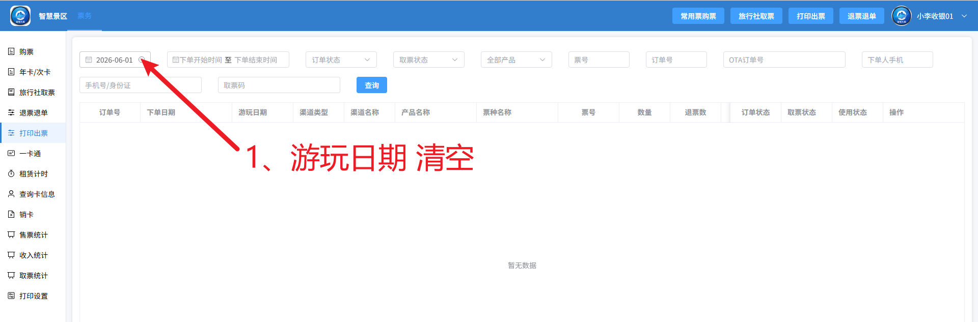Click the 收入统计 sidebar icon
Image resolution: width=978 pixels, height=322 pixels.
11,255
